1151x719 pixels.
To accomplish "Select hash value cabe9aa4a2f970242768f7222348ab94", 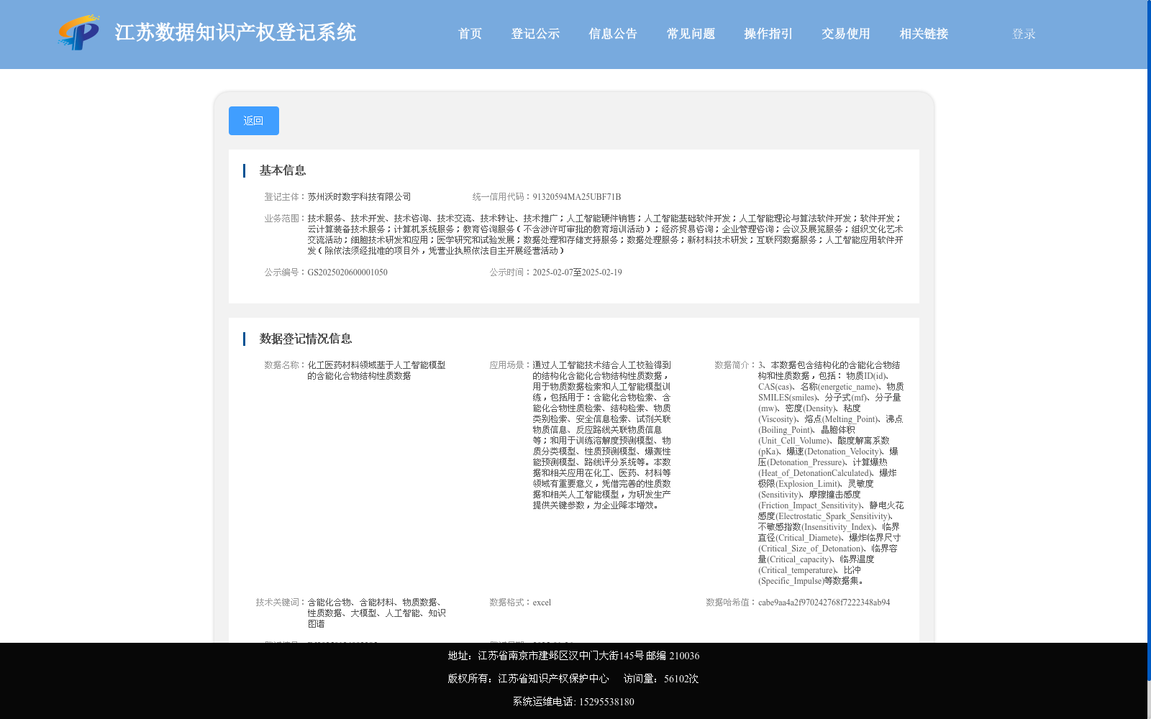I will tap(824, 603).
